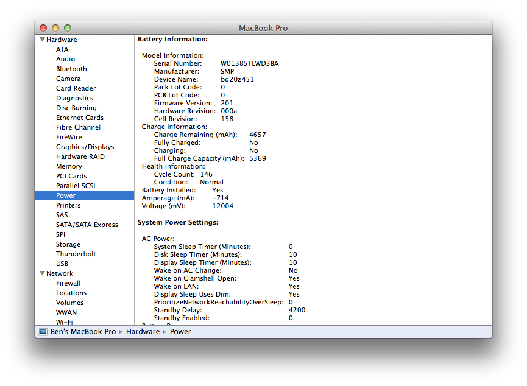Click Cycle Count value 146
Image resolution: width=527 pixels, height=386 pixels.
tap(207, 174)
